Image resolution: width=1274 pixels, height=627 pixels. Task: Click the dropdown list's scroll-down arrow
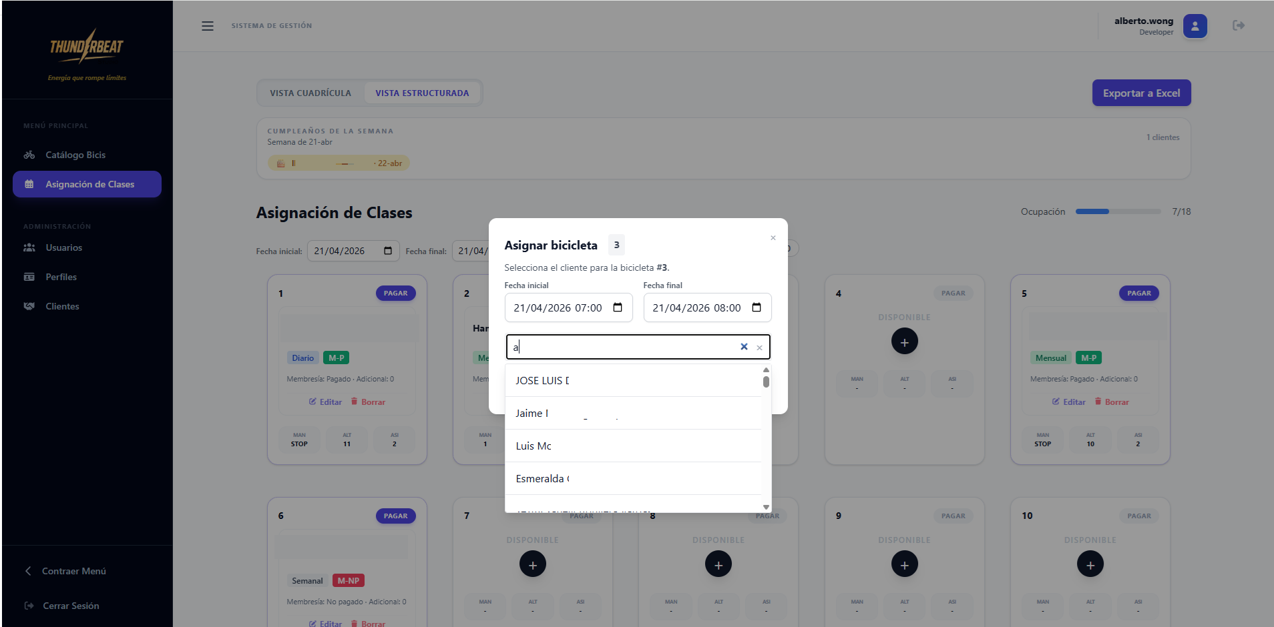point(766,507)
